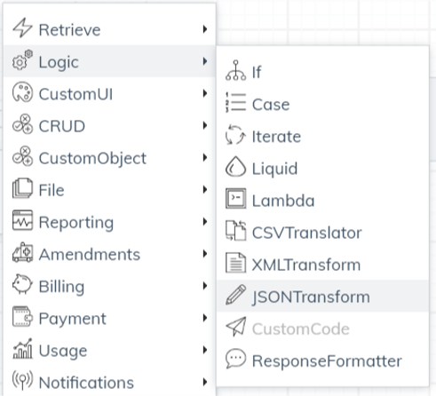Click the lightning bolt Retrieve icon
The width and height of the screenshot is (436, 396).
[x=22, y=28]
